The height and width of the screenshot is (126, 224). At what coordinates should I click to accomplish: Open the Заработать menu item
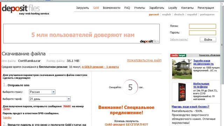click(x=156, y=8)
